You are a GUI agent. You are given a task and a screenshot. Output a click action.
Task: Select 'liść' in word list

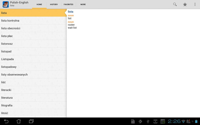(33, 82)
